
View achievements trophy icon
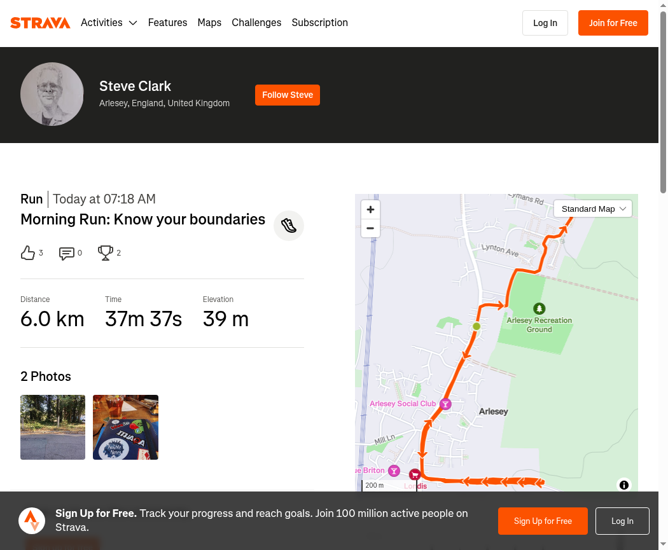[x=105, y=253]
